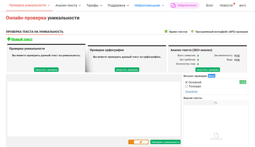Open the Новости page
Viewport: 255px width, 147px height.
pyautogui.click(x=226, y=5)
